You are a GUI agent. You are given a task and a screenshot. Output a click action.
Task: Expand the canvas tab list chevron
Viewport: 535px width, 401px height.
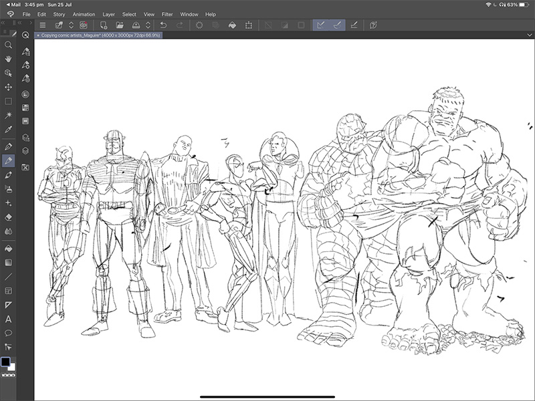(530, 35)
